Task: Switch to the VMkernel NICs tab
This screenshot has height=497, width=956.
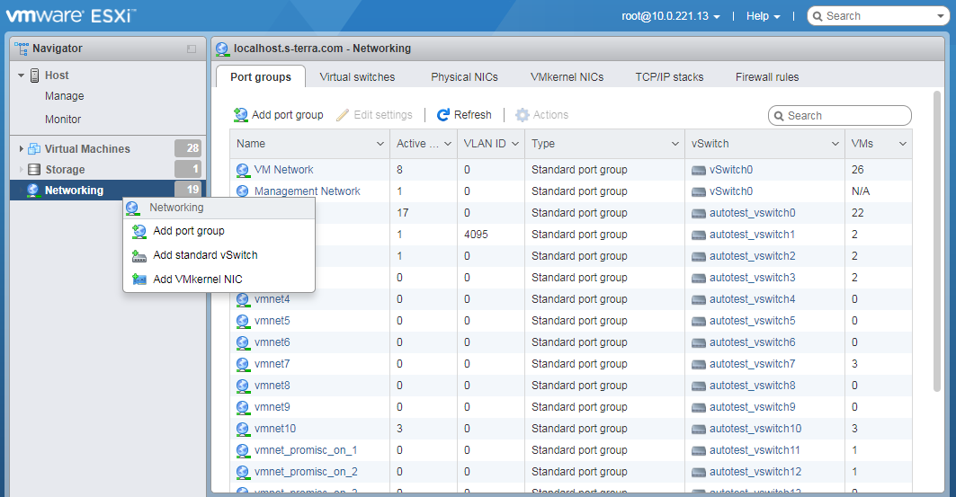Action: [x=567, y=77]
